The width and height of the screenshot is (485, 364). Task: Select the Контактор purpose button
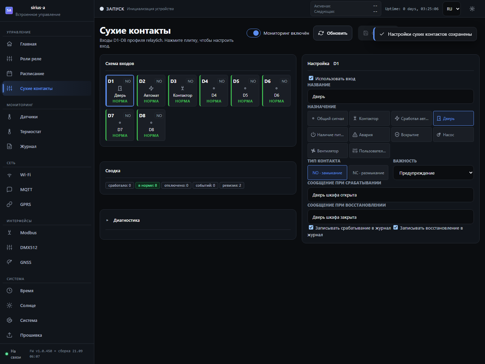(x=369, y=118)
